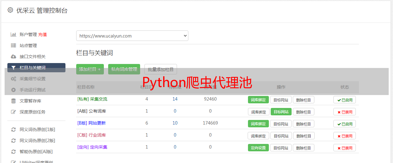Click the bar chart icon for 账户管理
This screenshot has height=163, width=393.
point(13,34)
